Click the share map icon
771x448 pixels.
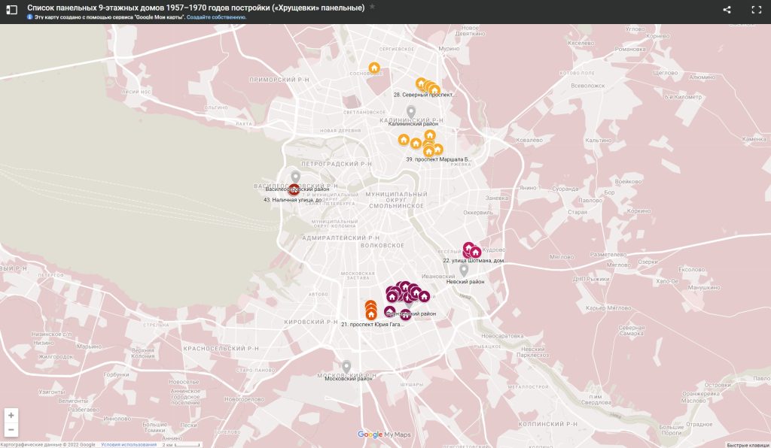tap(727, 10)
